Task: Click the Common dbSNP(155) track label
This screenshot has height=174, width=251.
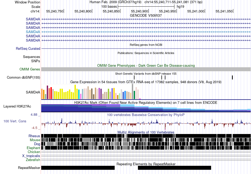Action: (x=23, y=77)
